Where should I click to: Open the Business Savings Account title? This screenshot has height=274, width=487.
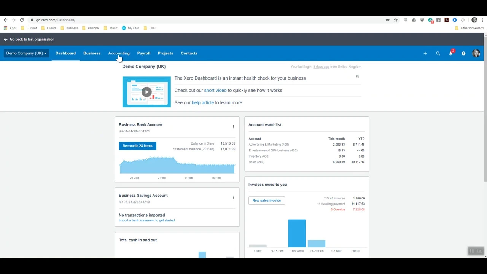click(143, 196)
